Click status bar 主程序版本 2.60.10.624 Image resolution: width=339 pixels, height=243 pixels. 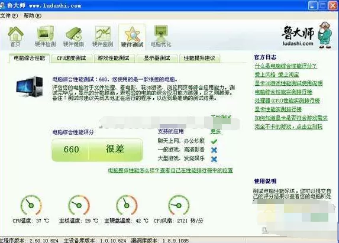coord(29,241)
